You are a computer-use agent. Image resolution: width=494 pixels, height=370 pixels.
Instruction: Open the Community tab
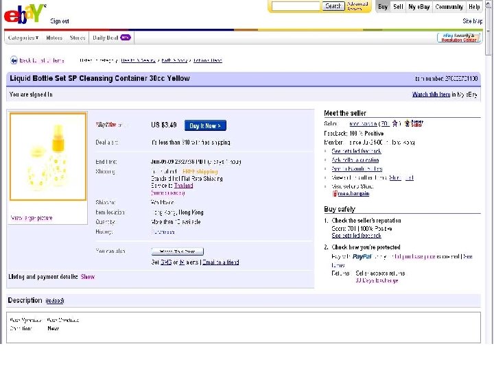[x=449, y=7]
